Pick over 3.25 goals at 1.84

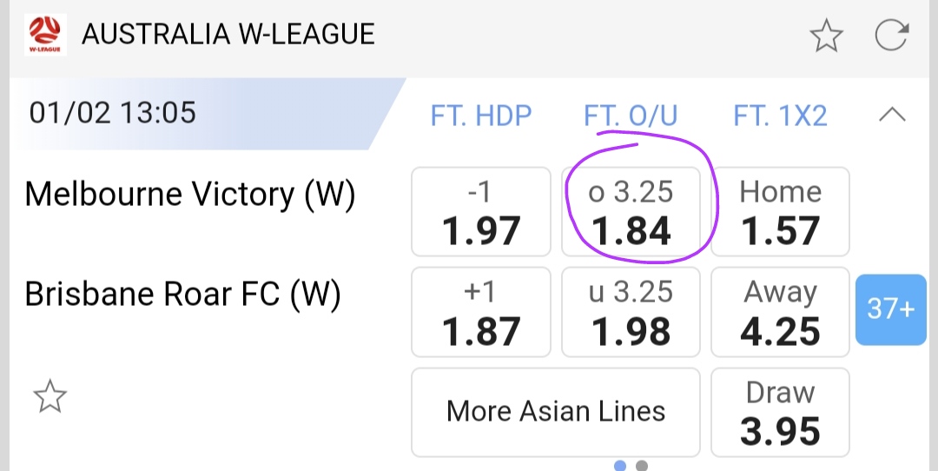[x=631, y=212]
